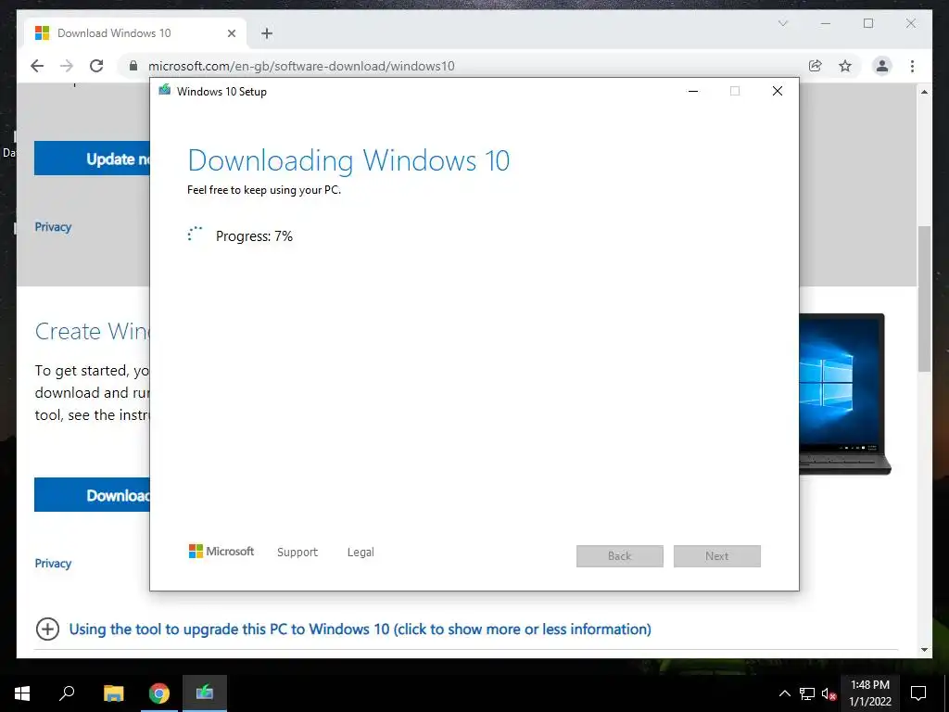Image resolution: width=949 pixels, height=712 pixels.
Task: View site info via padlock icon
Action: (x=133, y=66)
